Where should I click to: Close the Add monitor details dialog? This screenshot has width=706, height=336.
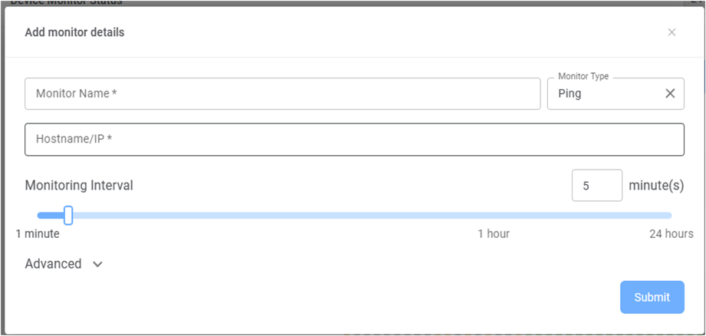672,32
